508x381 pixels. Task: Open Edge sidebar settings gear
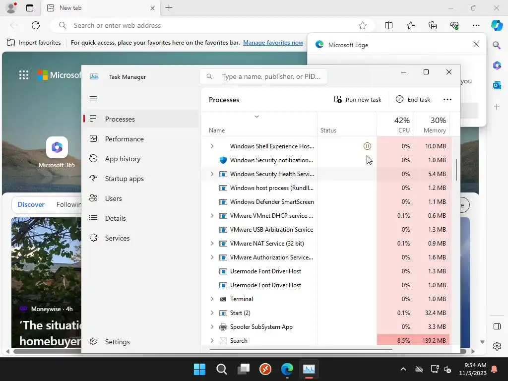pyautogui.click(x=497, y=346)
